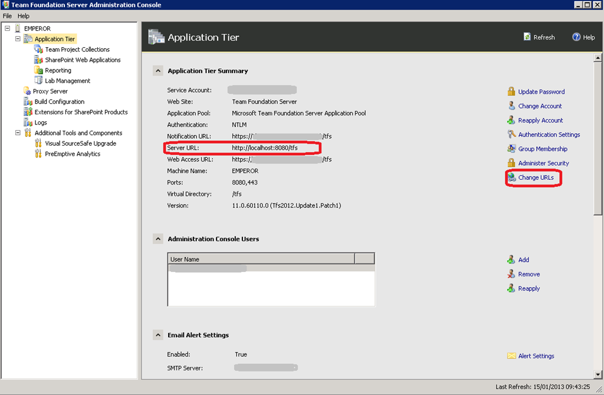The width and height of the screenshot is (604, 395).
Task: Collapse the Application Tier tree node
Action: (x=18, y=38)
